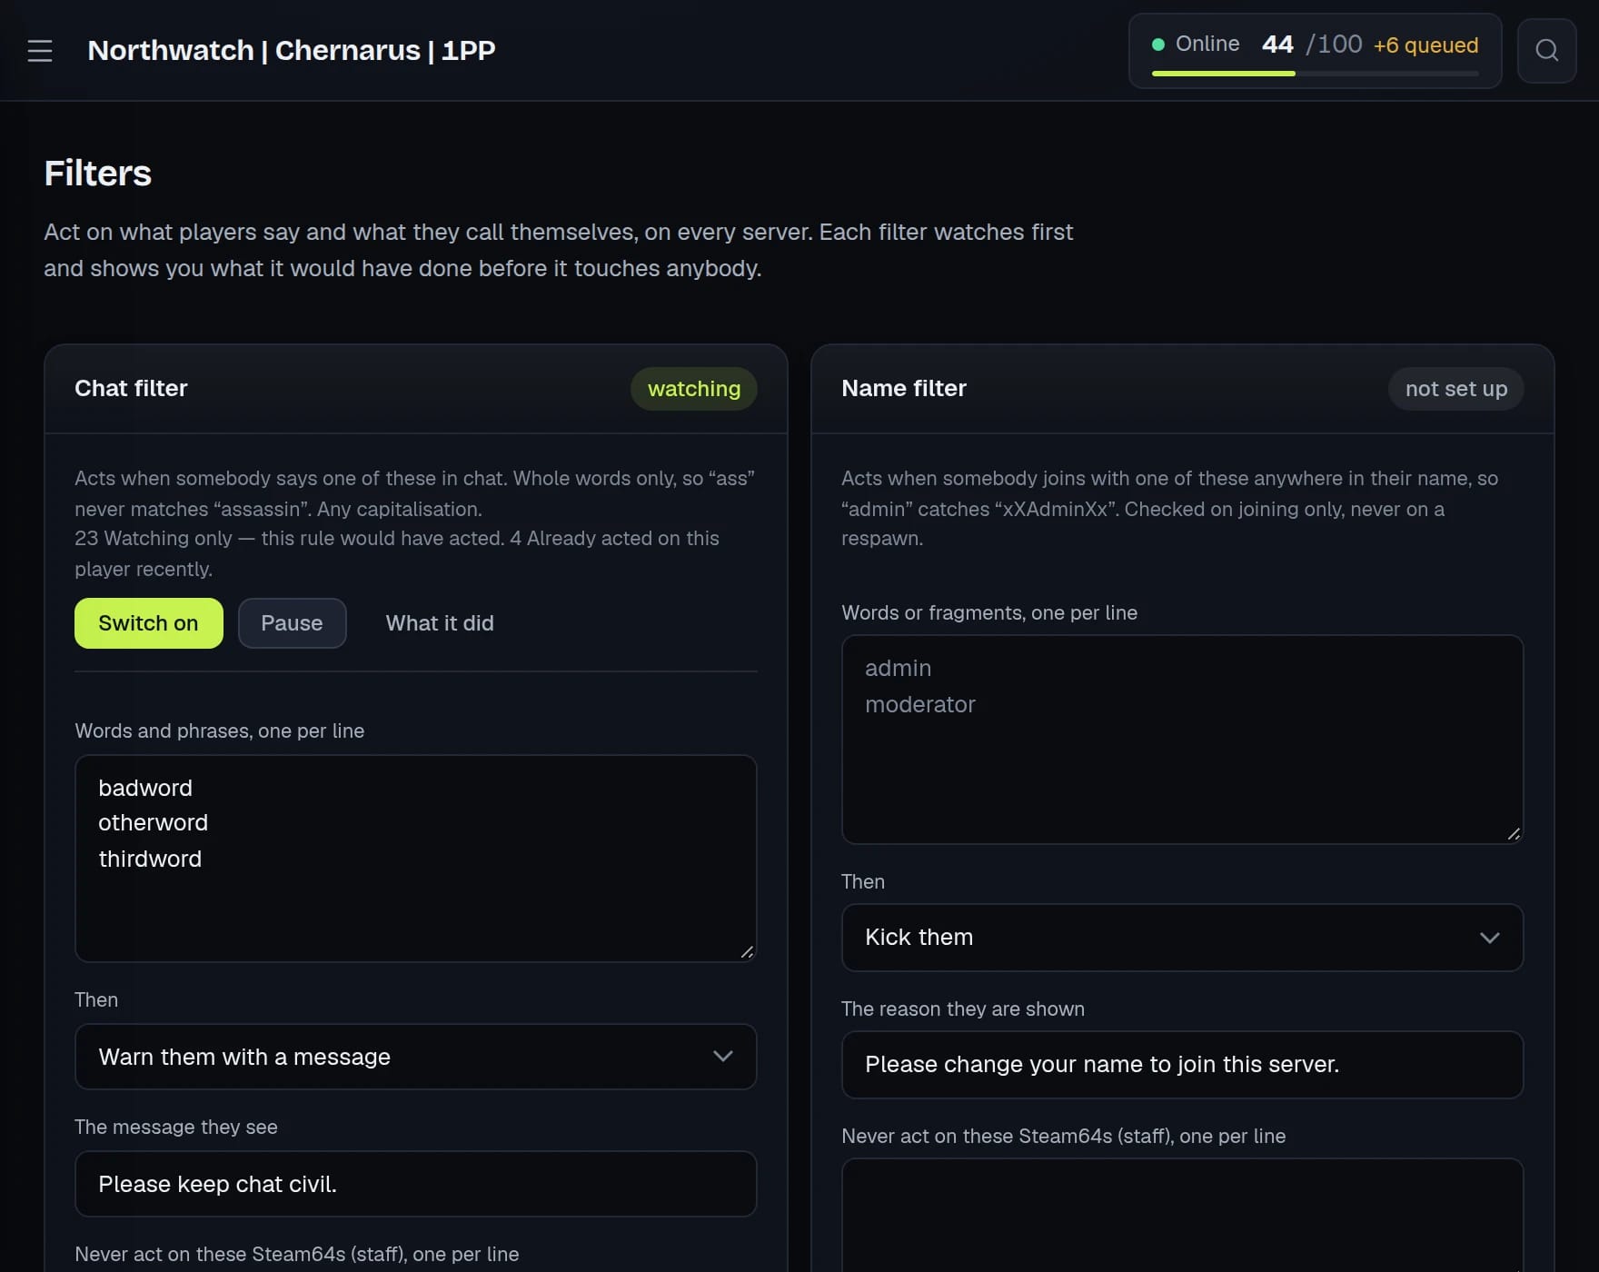Pause the Chat filter
This screenshot has height=1272, width=1599.
292,623
